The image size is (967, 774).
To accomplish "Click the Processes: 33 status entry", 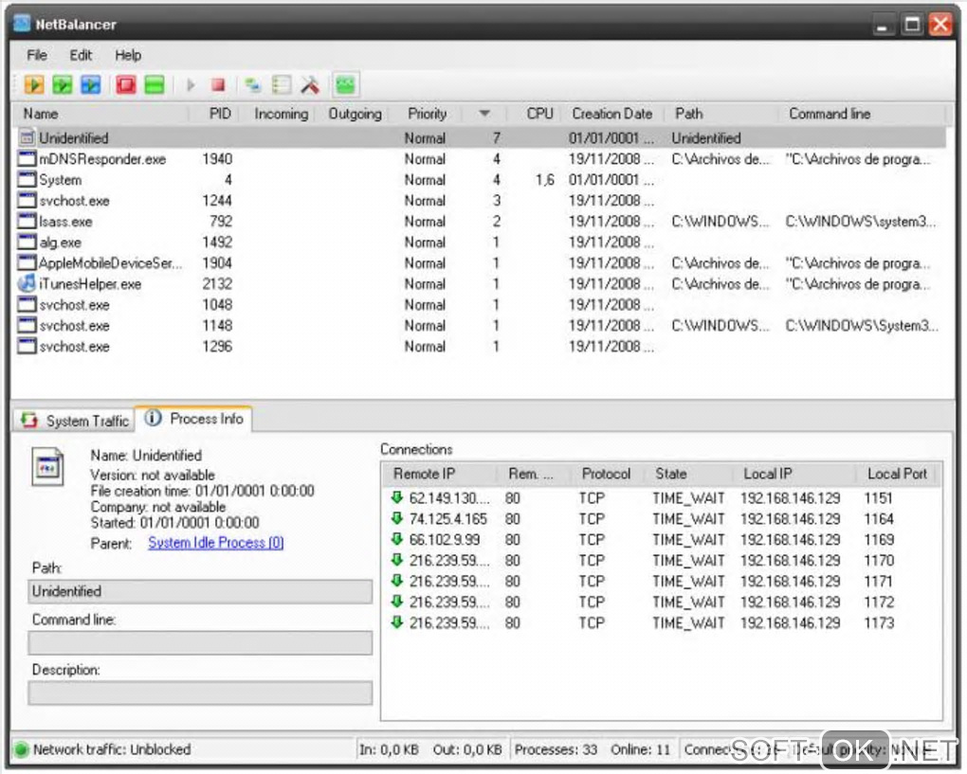I will 556,749.
